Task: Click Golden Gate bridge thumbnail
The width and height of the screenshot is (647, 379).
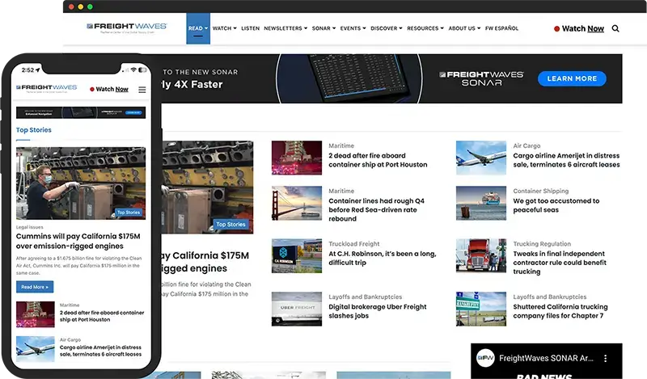Action: [x=297, y=203]
